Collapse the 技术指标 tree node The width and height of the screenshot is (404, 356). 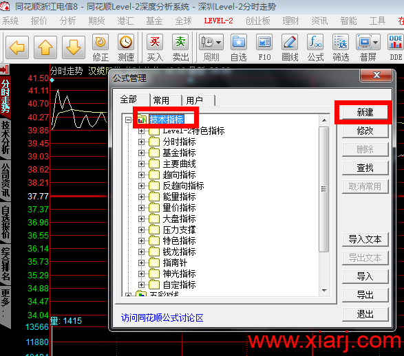click(128, 120)
